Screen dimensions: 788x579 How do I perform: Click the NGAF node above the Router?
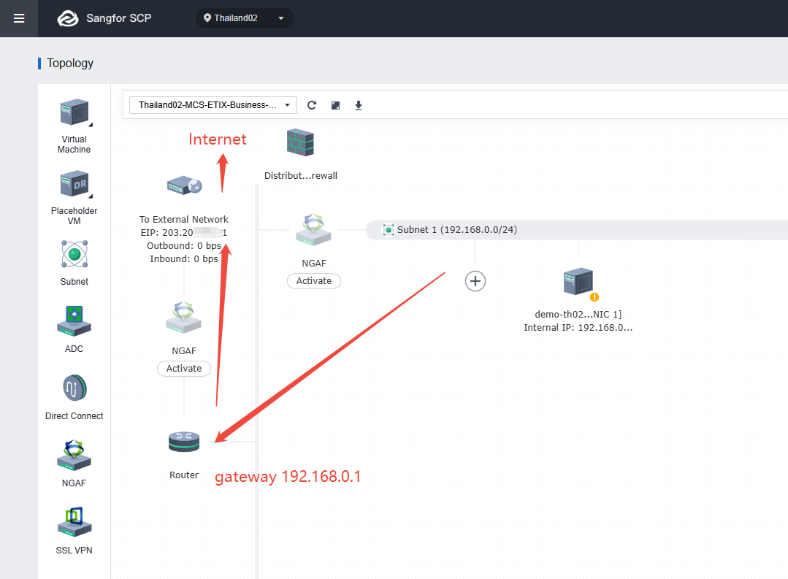(184, 318)
